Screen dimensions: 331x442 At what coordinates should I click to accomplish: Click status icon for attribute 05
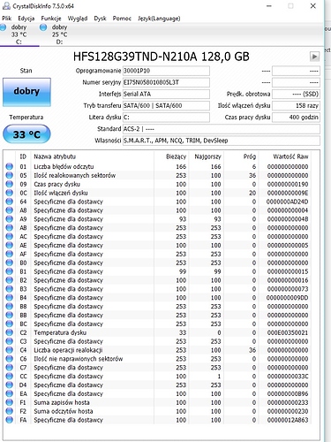[x=10, y=175]
